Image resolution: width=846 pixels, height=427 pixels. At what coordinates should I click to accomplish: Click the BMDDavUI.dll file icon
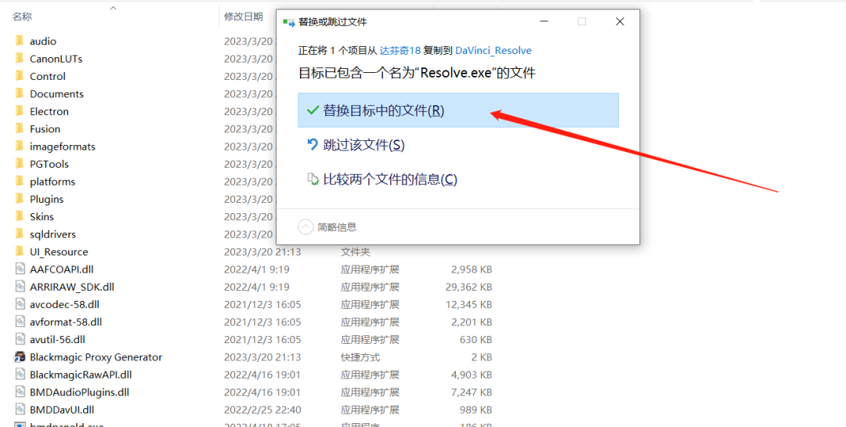(x=20, y=409)
